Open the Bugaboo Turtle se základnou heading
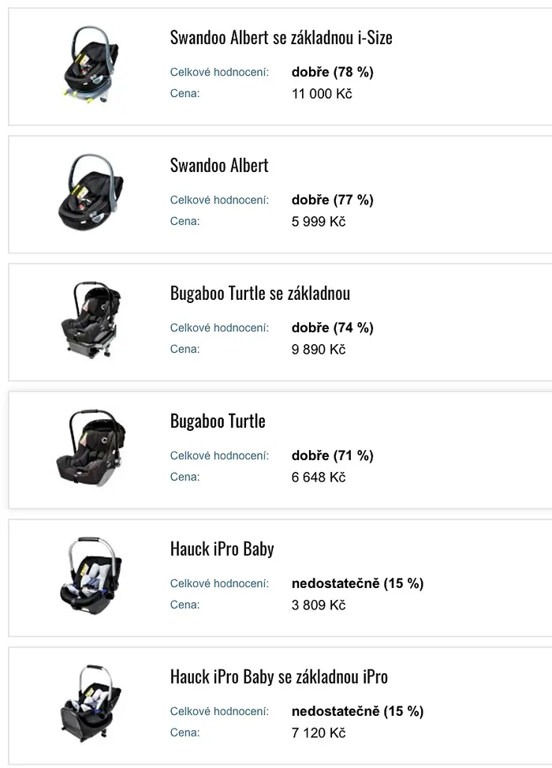 260,294
